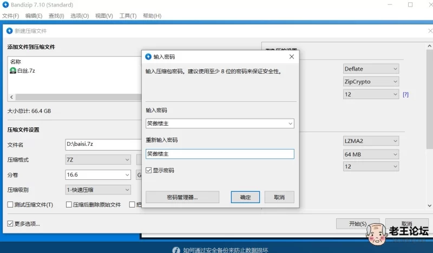Image resolution: width=433 pixels, height=253 pixels.
Task: Click the 大小总计: 66.4 GB text
Action: tap(29, 111)
